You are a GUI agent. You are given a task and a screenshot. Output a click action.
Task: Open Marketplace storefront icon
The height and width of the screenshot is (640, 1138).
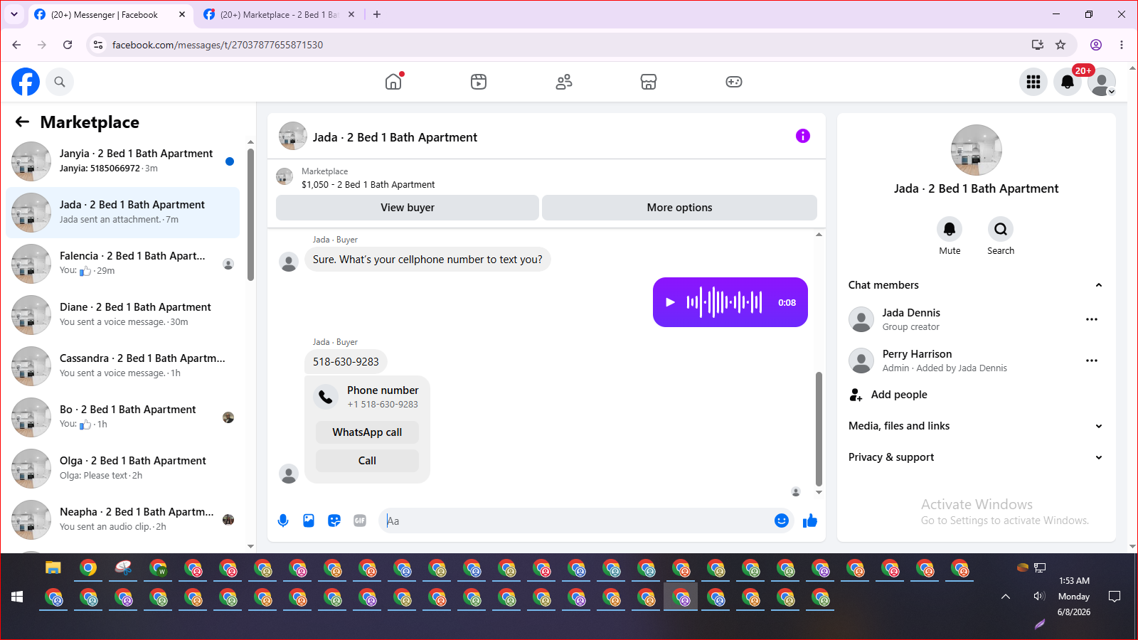[x=649, y=82]
